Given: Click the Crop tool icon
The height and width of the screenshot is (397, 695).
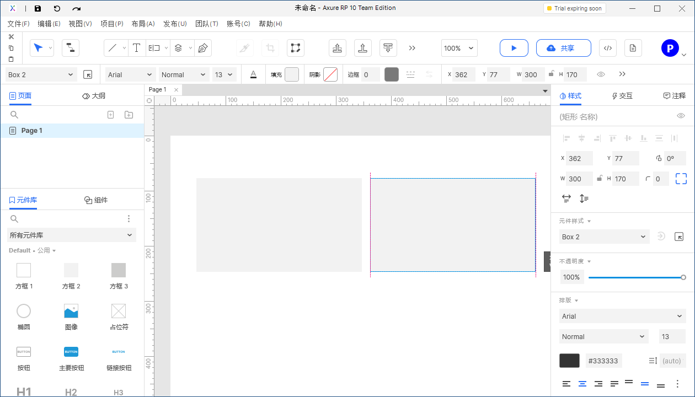Looking at the screenshot, I should click(270, 48).
